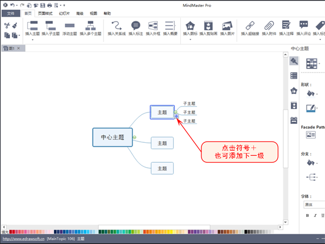Click Redo arrow in quick access toolbar
This screenshot has width=325, height=244.
pos(22,5)
